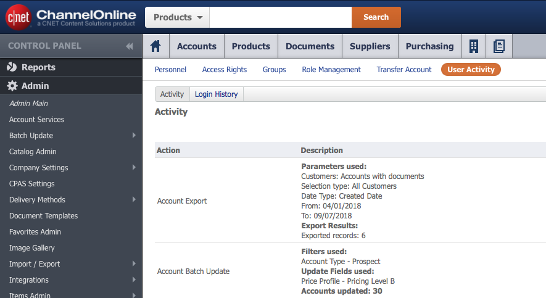Expand the Import / Export submenu
Image resolution: width=546 pixels, height=298 pixels.
(x=134, y=264)
